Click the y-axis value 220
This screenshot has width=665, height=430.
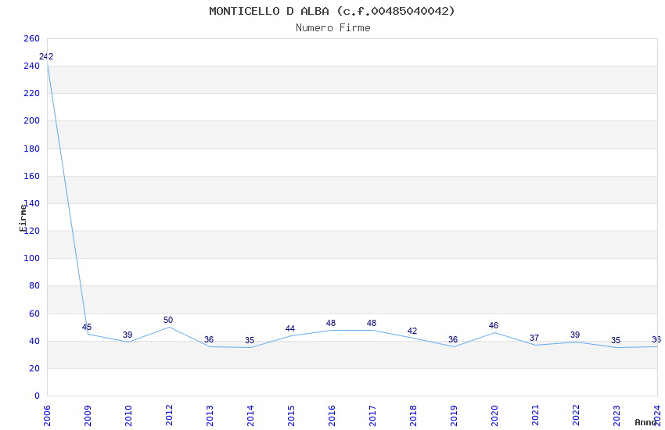pos(32,93)
